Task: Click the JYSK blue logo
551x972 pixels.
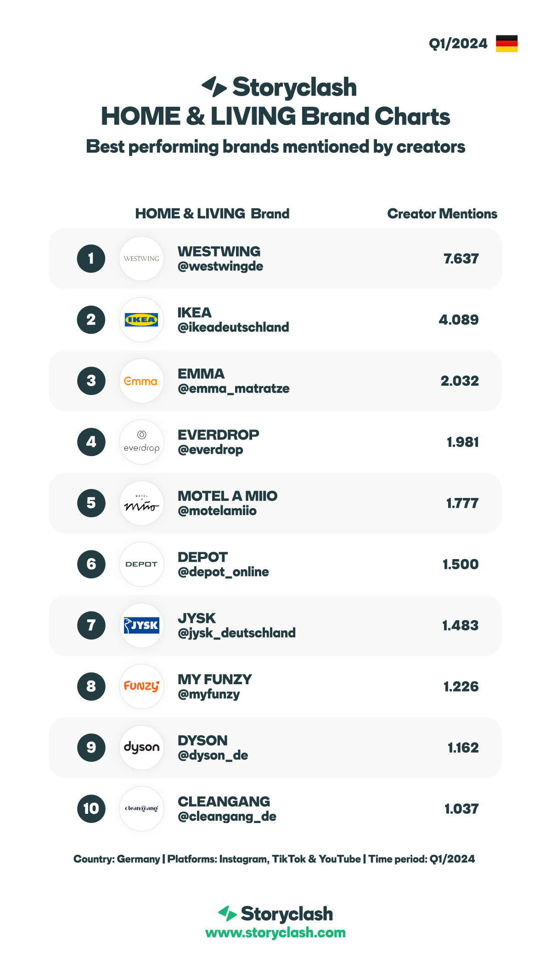Action: coord(141,625)
